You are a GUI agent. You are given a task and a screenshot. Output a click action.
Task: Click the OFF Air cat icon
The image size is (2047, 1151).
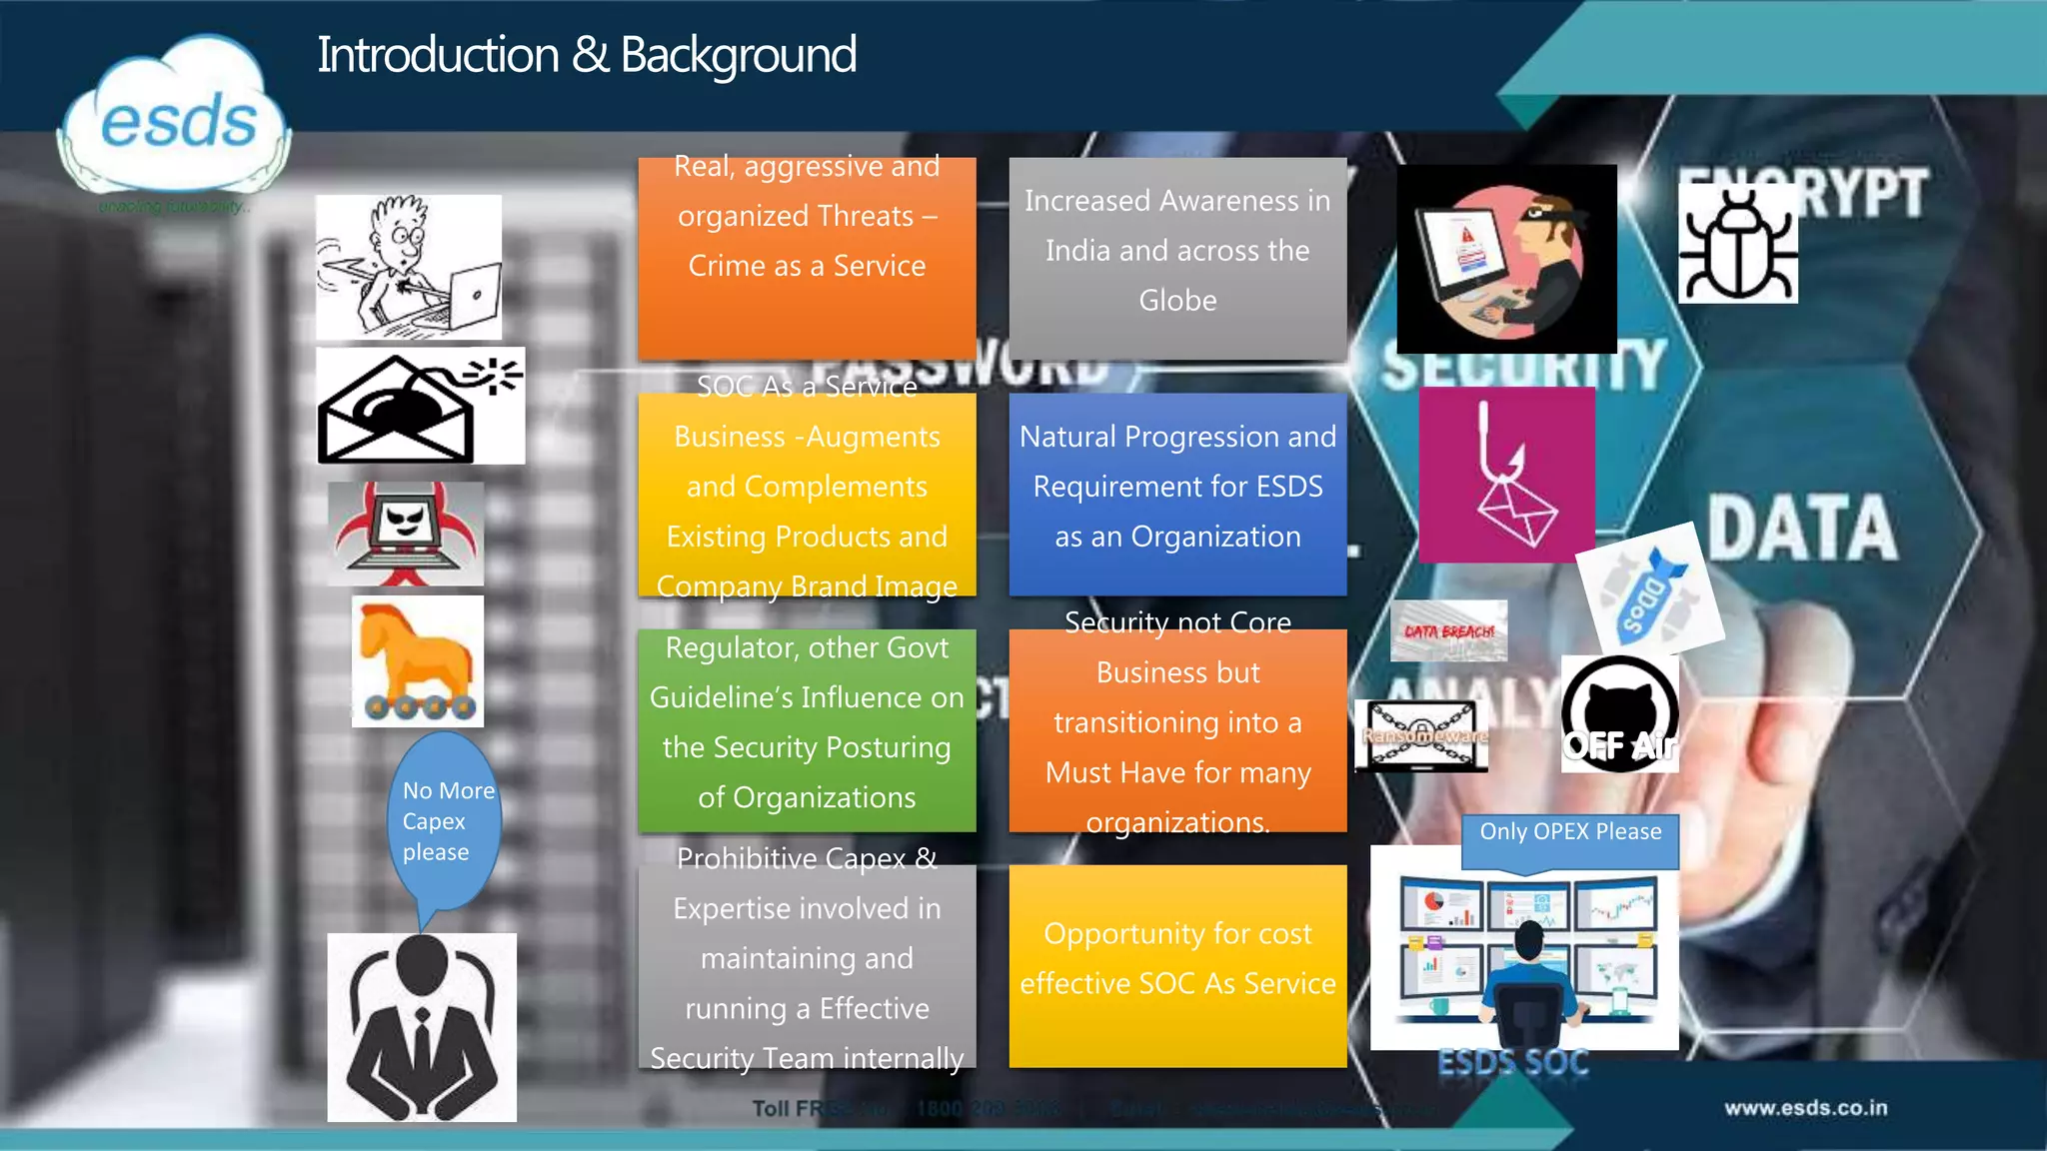[x=1619, y=714]
